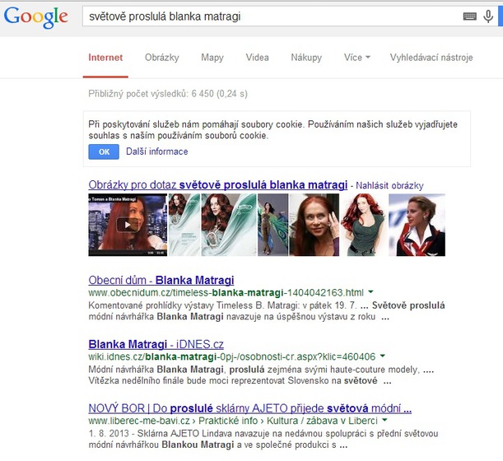The width and height of the screenshot is (503, 461).
Task: Accept cookies with the OK button
Action: pos(104,151)
